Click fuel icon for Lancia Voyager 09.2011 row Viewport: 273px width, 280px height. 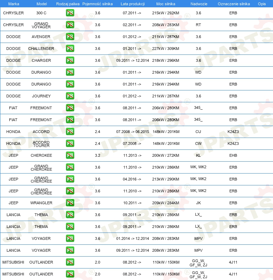pos(70,250)
